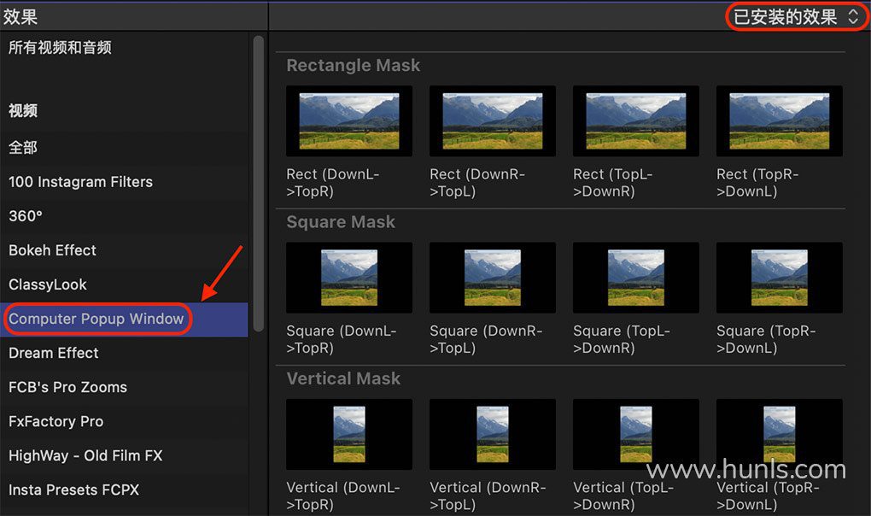The image size is (871, 516).
Task: Select FCB's Pro Zooms category
Action: [67, 387]
